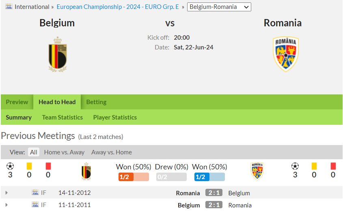
Task: Open the Belgium-Romania match dropdown
Action: [219, 7]
